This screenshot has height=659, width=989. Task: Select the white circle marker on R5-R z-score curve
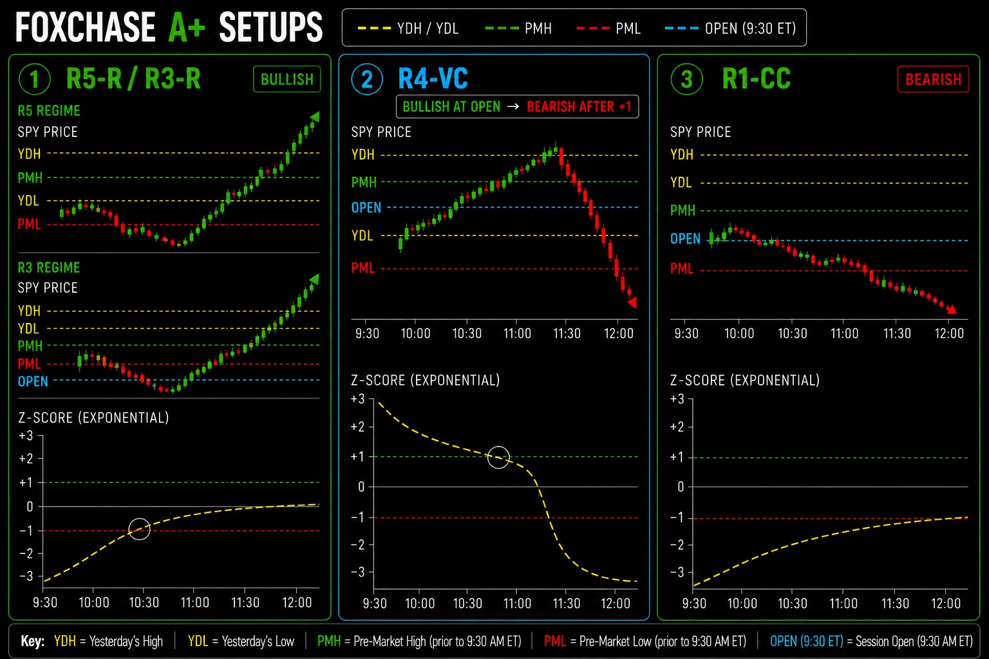tap(139, 529)
